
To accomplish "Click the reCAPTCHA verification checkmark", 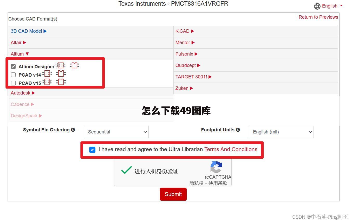I will pyautogui.click(x=126, y=170).
